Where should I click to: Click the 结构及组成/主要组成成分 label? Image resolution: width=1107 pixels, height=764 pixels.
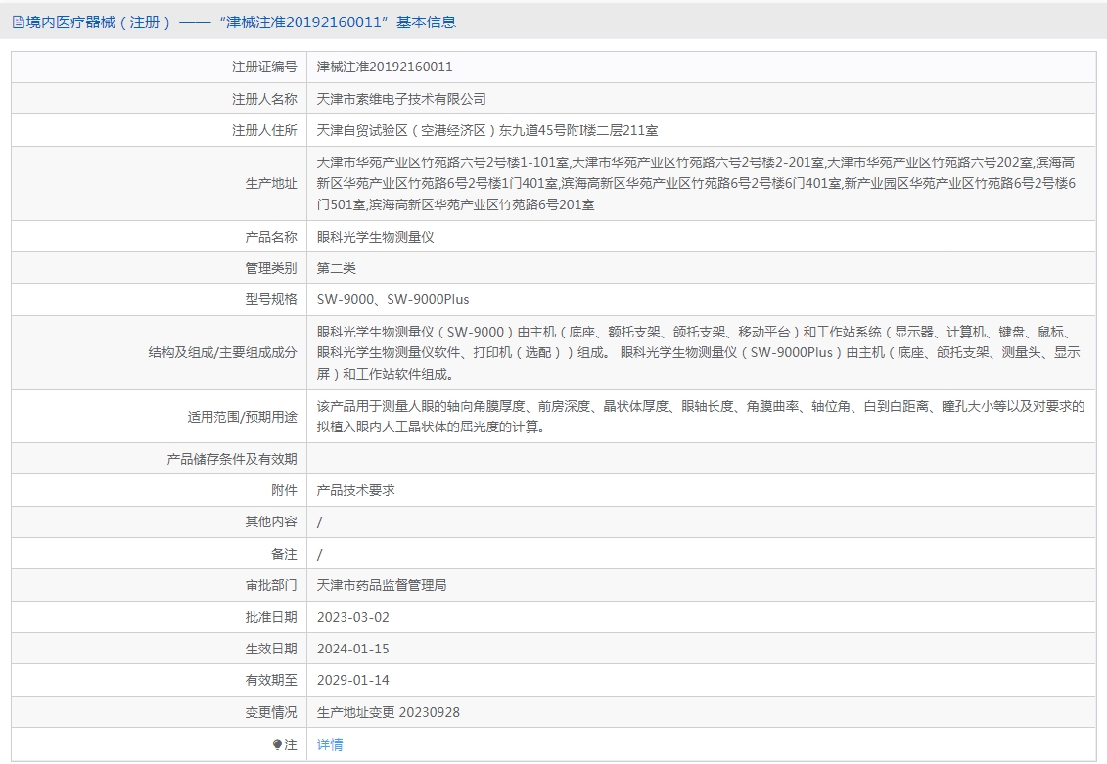[222, 353]
